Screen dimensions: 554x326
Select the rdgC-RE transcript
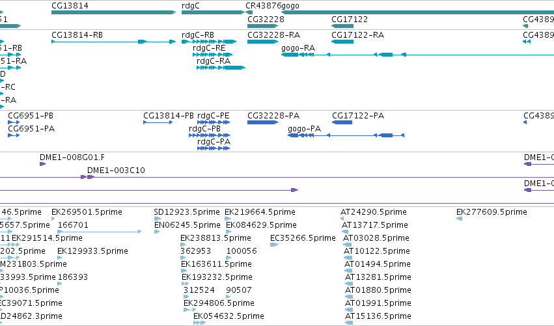[212, 55]
